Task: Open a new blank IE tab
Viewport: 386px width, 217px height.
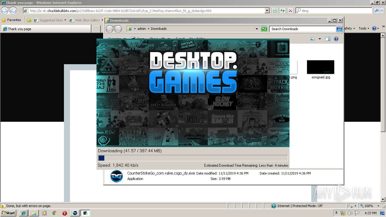Action: (96, 29)
